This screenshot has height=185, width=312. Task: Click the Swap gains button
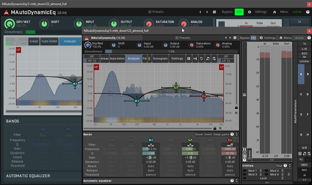click(x=221, y=134)
